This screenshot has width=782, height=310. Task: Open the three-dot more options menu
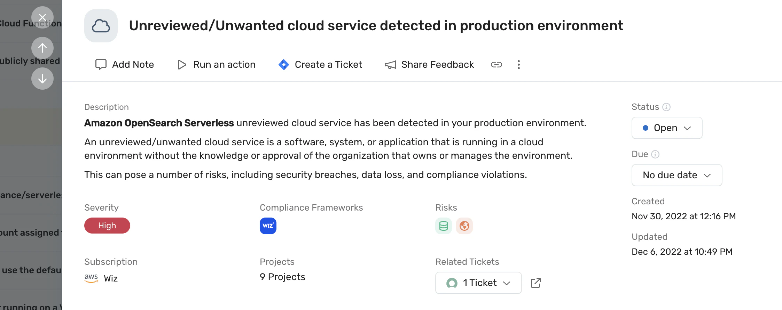(518, 65)
